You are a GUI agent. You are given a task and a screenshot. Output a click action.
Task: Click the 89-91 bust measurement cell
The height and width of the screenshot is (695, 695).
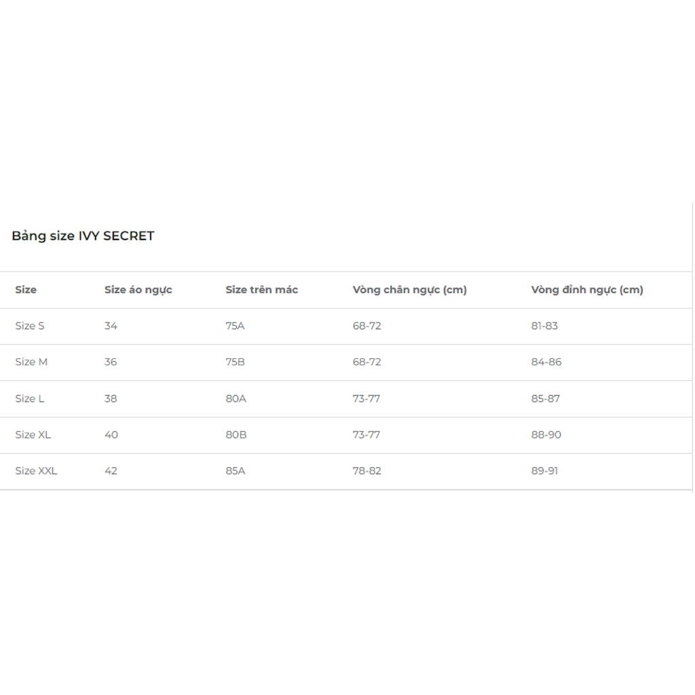[544, 470]
